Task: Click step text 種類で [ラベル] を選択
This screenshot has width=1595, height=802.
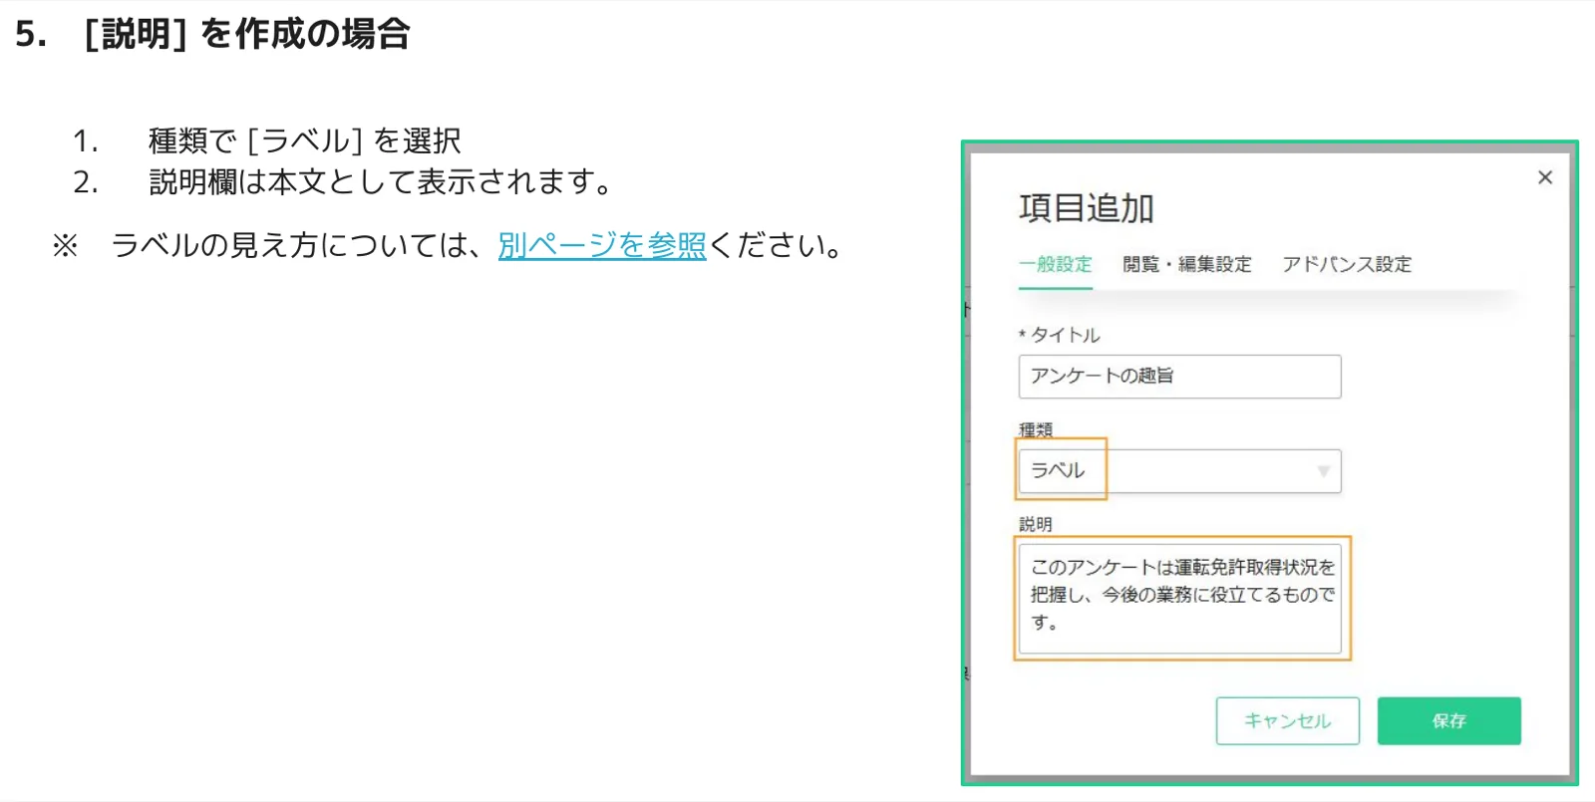Action: [305, 141]
